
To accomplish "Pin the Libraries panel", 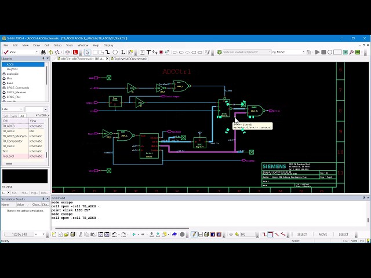I will [43, 58].
